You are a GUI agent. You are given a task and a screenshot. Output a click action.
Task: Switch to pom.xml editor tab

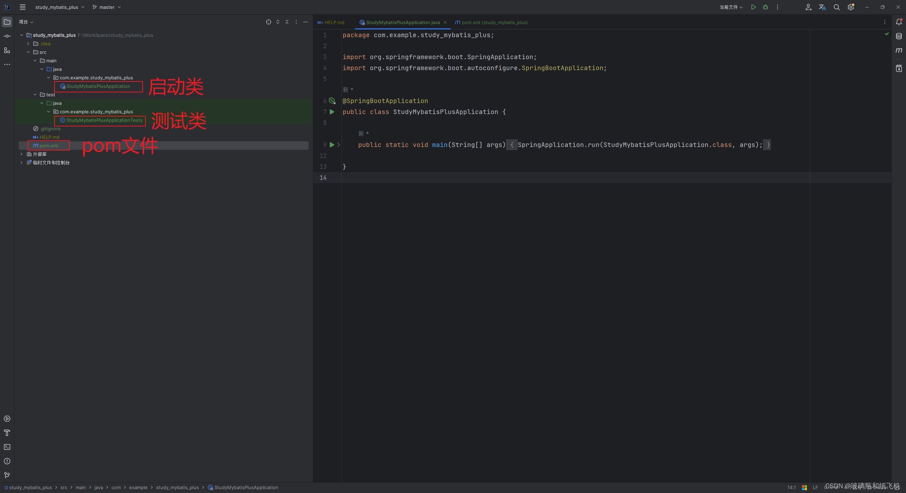[x=491, y=22]
